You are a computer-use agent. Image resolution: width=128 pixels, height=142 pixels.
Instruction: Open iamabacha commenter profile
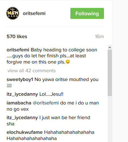pyautogui.click(x=19, y=103)
